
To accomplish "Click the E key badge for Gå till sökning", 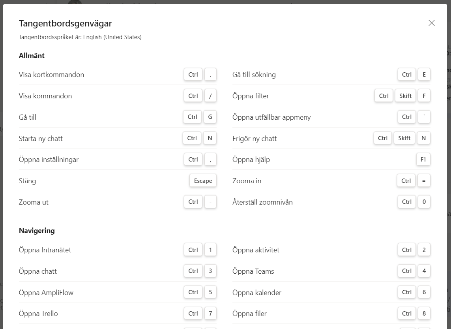I will (424, 75).
